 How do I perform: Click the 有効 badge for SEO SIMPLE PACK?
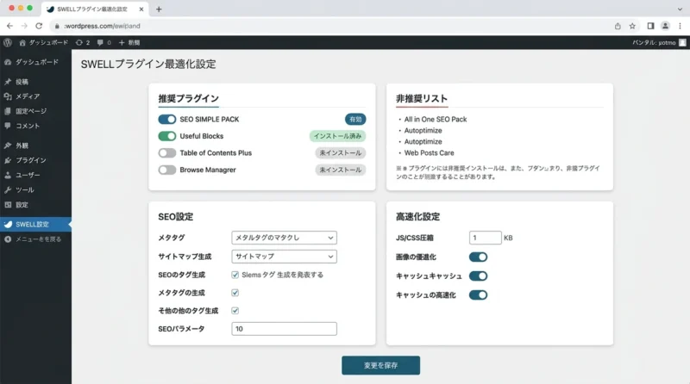coord(355,120)
